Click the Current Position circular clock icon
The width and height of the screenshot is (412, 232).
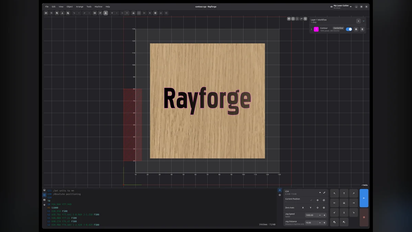tap(324, 200)
